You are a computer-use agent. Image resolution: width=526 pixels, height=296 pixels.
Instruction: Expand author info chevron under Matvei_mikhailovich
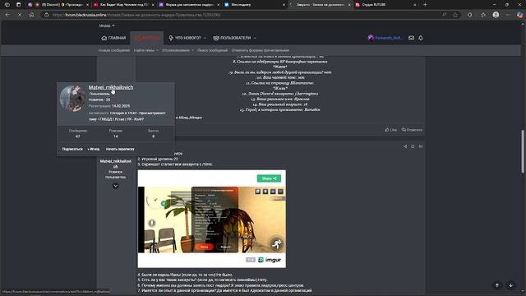pos(115,186)
